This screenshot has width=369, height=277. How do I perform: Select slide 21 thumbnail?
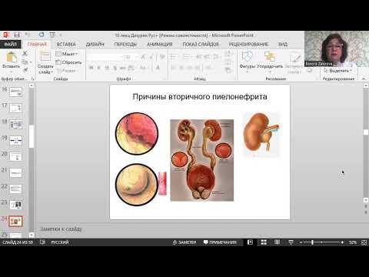pos(15,172)
